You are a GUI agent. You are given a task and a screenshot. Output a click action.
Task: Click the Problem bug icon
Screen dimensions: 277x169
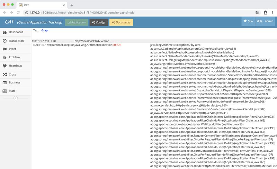[x=5, y=57]
